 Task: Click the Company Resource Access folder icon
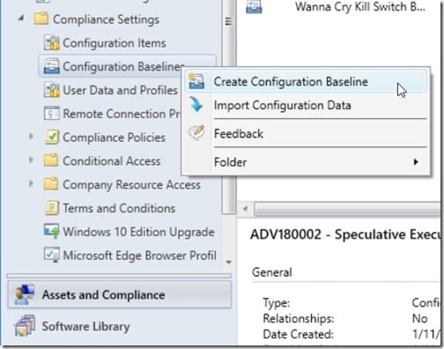point(51,184)
